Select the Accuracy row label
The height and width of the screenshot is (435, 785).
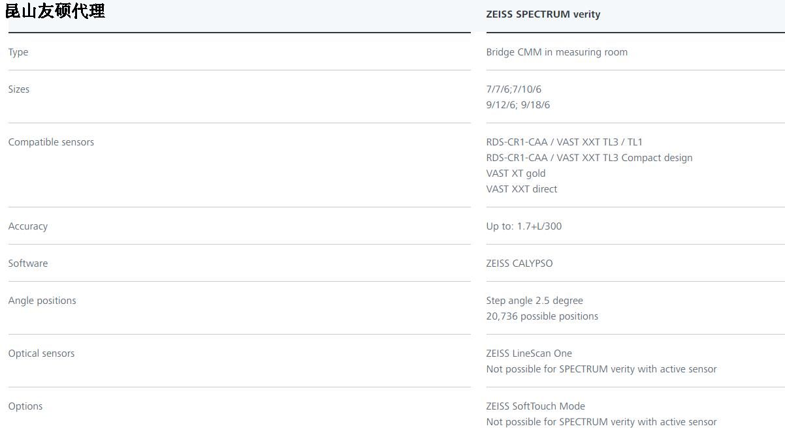pyautogui.click(x=28, y=226)
